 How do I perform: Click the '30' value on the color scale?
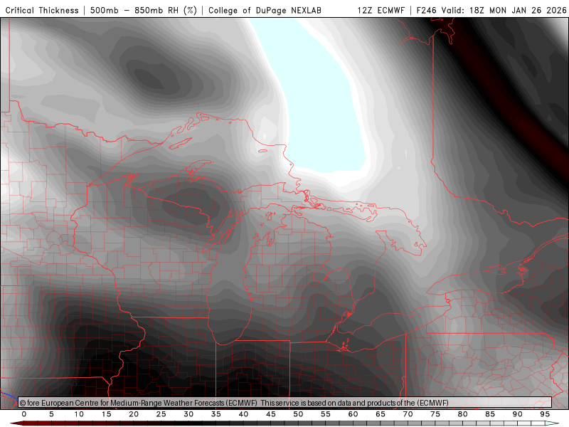(188, 414)
